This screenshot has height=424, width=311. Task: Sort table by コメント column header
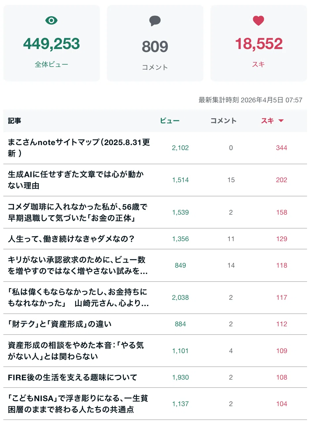pos(224,121)
